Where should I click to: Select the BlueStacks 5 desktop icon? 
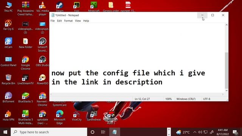[x=25, y=97]
